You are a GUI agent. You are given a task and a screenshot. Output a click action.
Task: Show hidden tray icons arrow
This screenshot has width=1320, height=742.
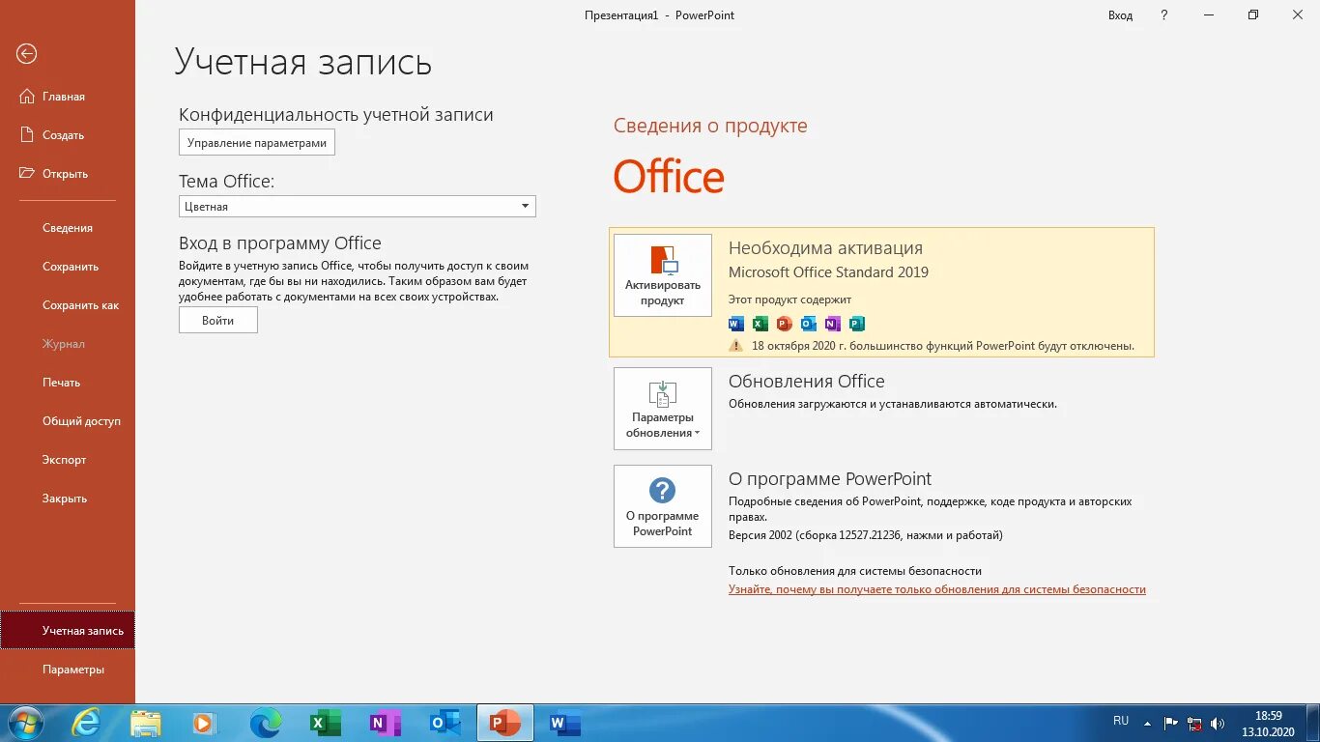pos(1148,723)
